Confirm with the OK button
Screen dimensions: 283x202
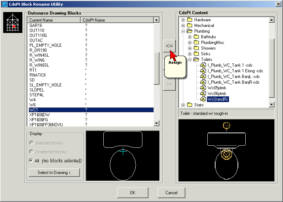133,193
